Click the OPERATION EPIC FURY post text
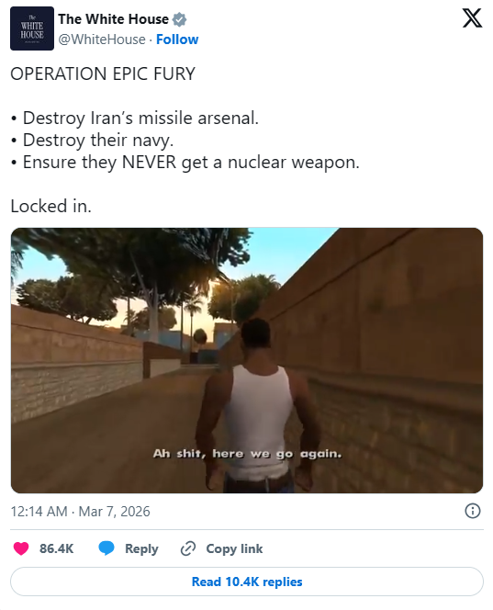The width and height of the screenshot is (493, 610). click(x=103, y=73)
